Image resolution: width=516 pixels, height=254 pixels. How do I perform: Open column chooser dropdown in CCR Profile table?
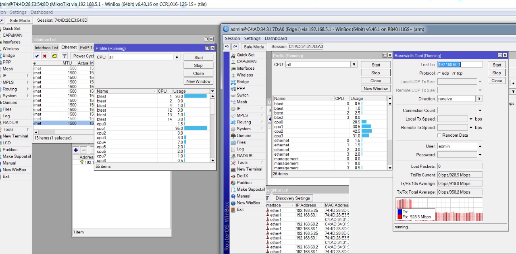pyautogui.click(x=212, y=91)
